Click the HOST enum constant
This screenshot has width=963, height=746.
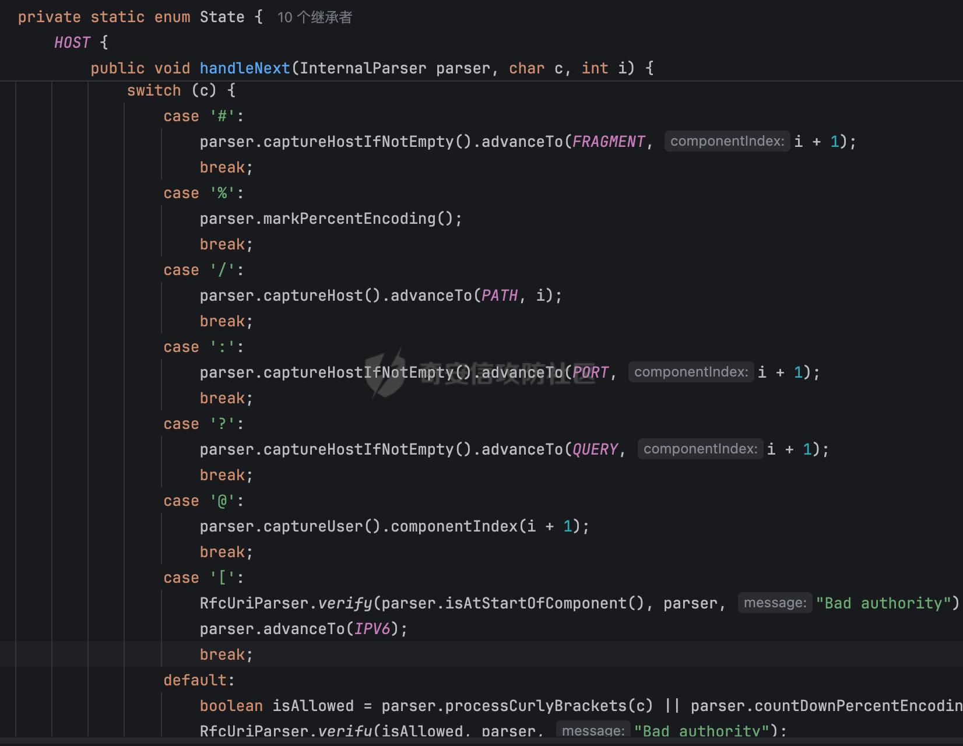click(72, 43)
